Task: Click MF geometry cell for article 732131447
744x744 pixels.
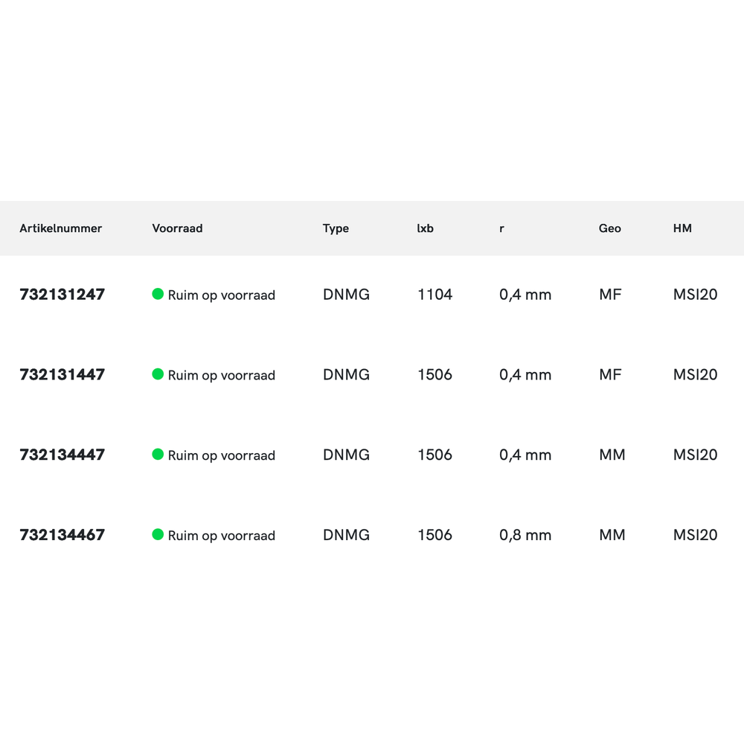Action: coord(610,375)
